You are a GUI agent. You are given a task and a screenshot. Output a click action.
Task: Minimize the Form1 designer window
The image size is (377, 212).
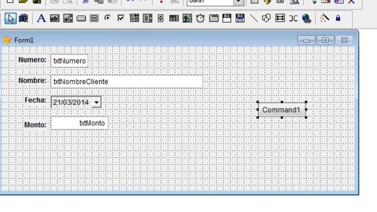click(306, 40)
